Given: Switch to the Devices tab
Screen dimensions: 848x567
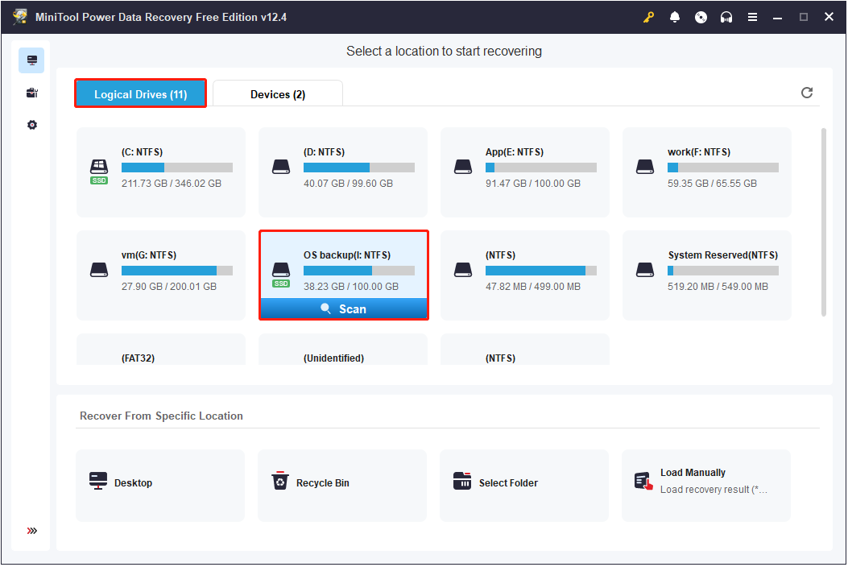Looking at the screenshot, I should 277,93.
